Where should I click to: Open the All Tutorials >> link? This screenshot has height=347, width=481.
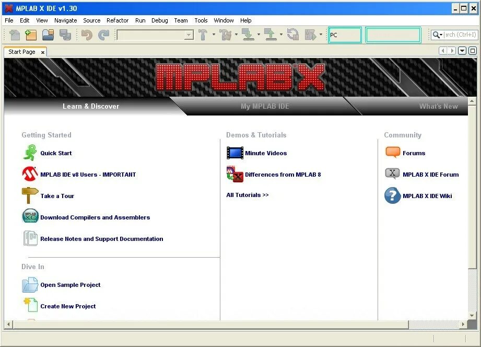pos(247,195)
